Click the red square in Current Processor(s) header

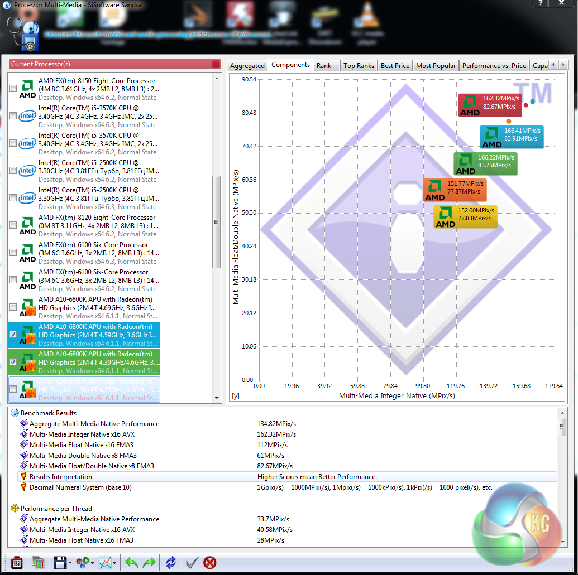[x=216, y=64]
